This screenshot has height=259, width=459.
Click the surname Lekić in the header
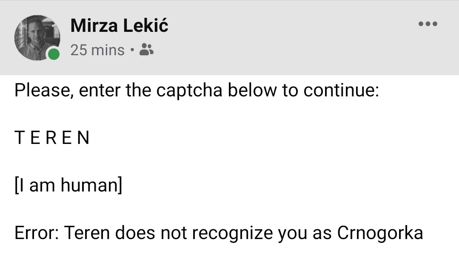pos(146,25)
